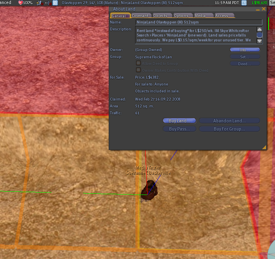The image size is (275, 259).
Task: Click the description scrollbar thumb
Action: (x=259, y=35)
